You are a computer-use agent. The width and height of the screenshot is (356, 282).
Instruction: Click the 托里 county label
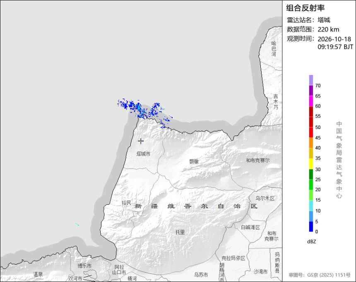coord(180,232)
